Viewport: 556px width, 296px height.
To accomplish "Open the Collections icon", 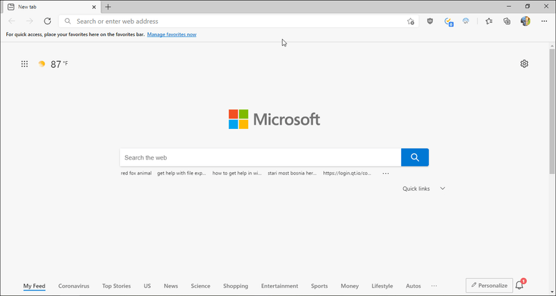I will click(507, 21).
